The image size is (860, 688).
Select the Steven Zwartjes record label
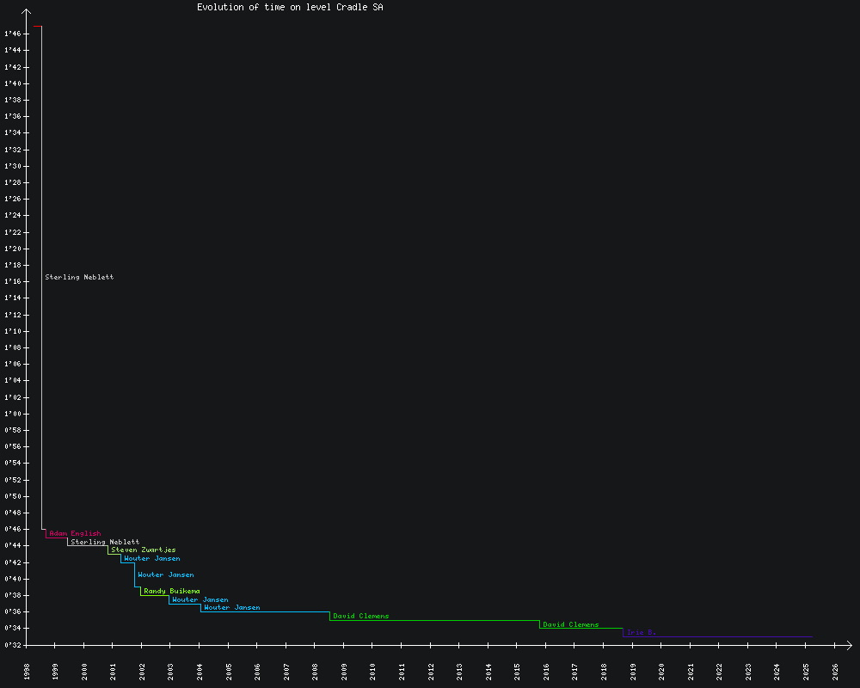click(143, 550)
